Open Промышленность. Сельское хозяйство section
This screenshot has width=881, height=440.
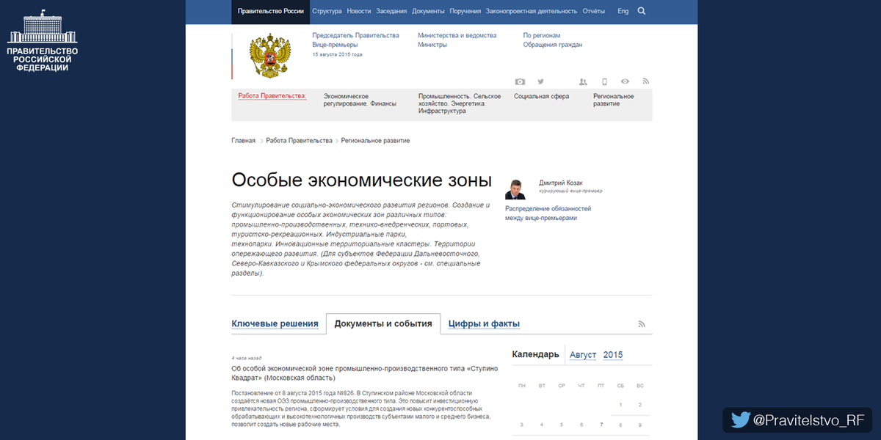click(x=460, y=103)
